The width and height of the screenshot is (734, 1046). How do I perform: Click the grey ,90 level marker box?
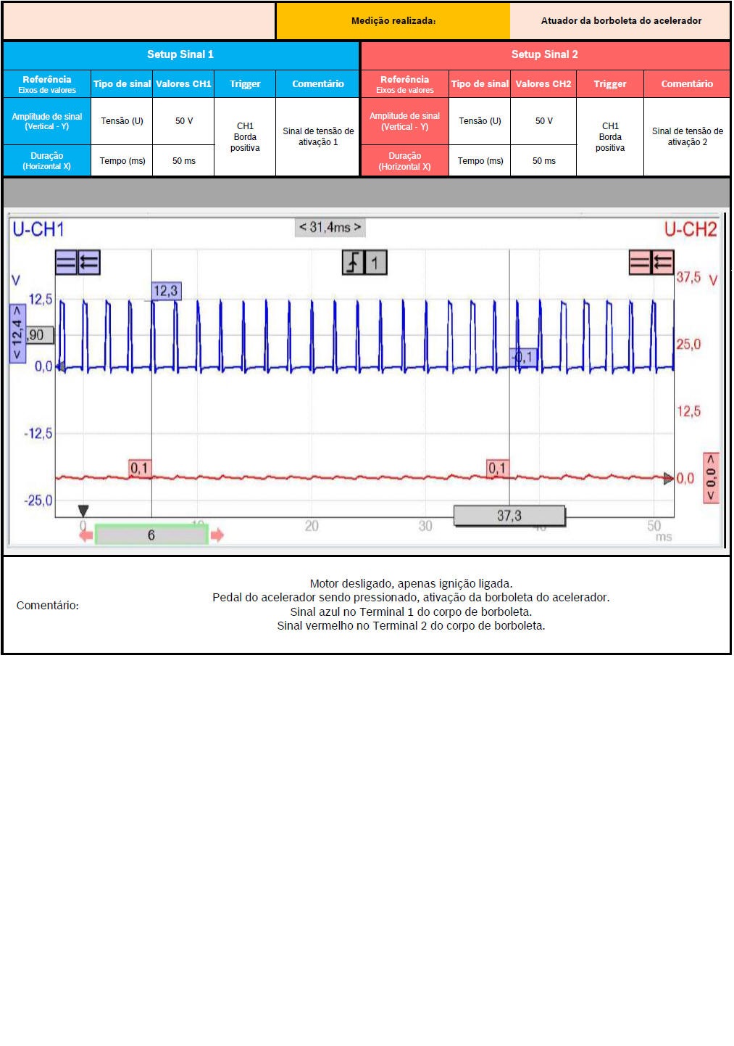[x=38, y=335]
